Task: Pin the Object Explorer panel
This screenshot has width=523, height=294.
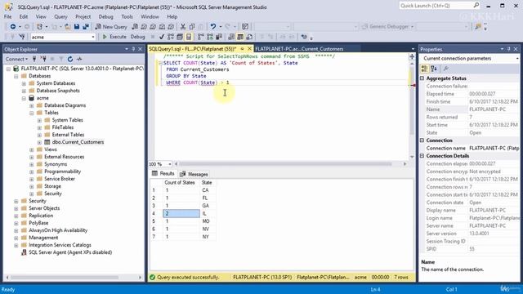Action: pos(133,49)
